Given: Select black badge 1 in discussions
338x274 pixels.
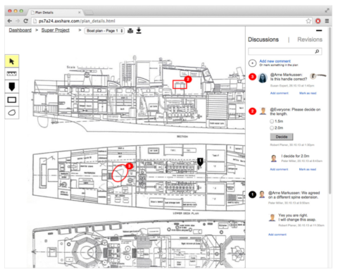Looking at the screenshot, I should coord(252,194).
